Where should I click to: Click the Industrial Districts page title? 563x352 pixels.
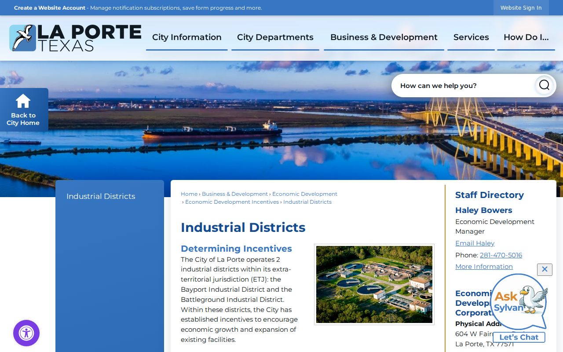pos(243,227)
